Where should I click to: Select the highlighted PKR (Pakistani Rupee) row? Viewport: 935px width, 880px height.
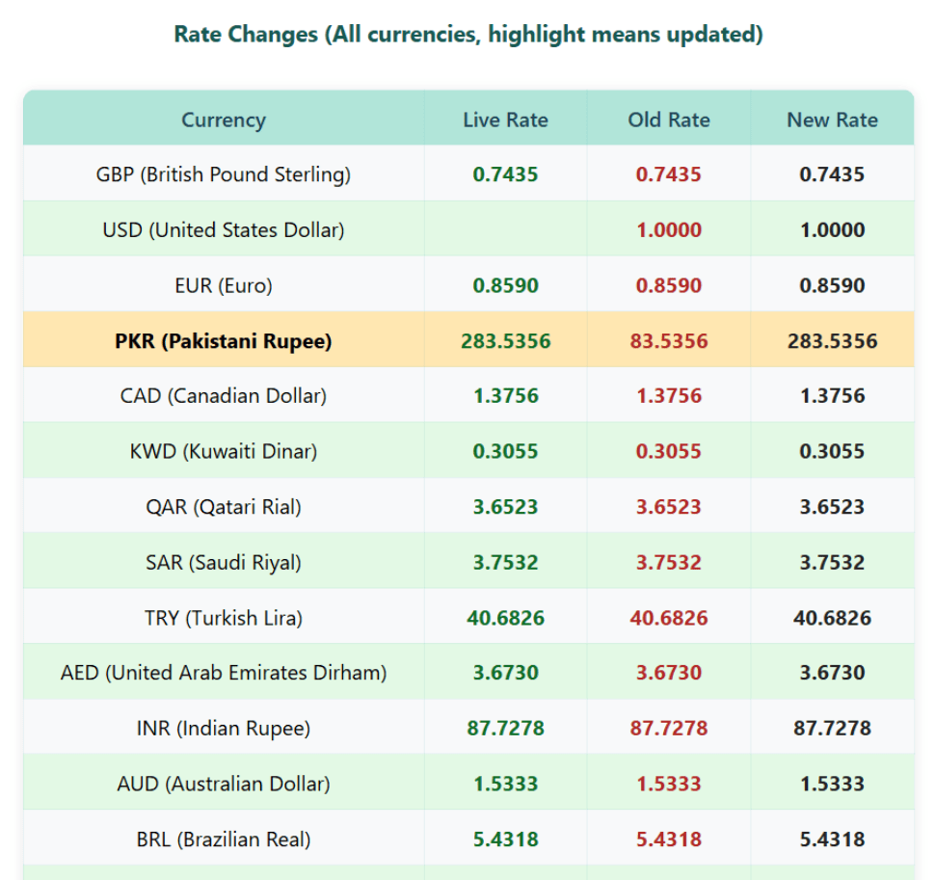pyautogui.click(x=223, y=341)
